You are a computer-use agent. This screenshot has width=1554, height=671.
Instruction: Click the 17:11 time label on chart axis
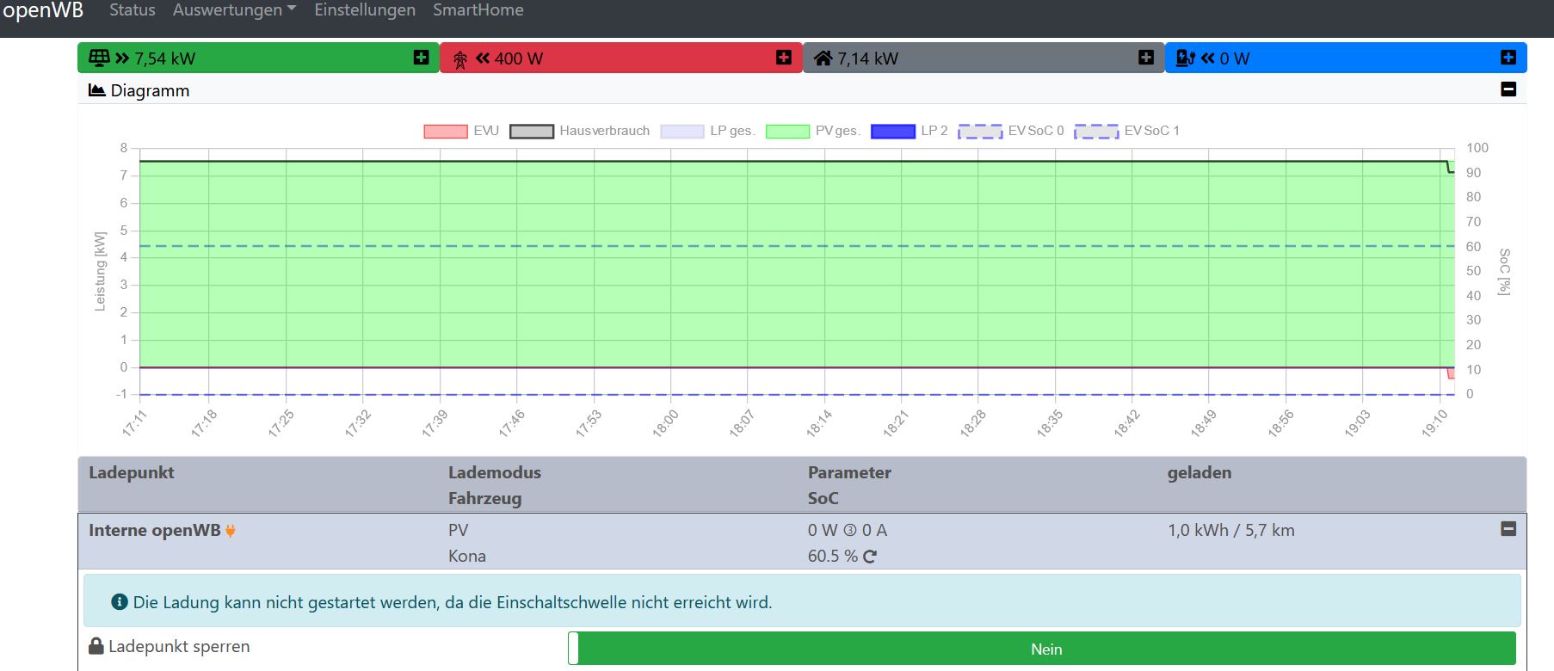tap(135, 423)
